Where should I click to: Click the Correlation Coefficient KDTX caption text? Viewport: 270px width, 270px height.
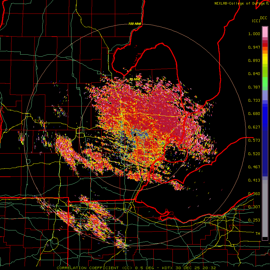tap(136, 268)
